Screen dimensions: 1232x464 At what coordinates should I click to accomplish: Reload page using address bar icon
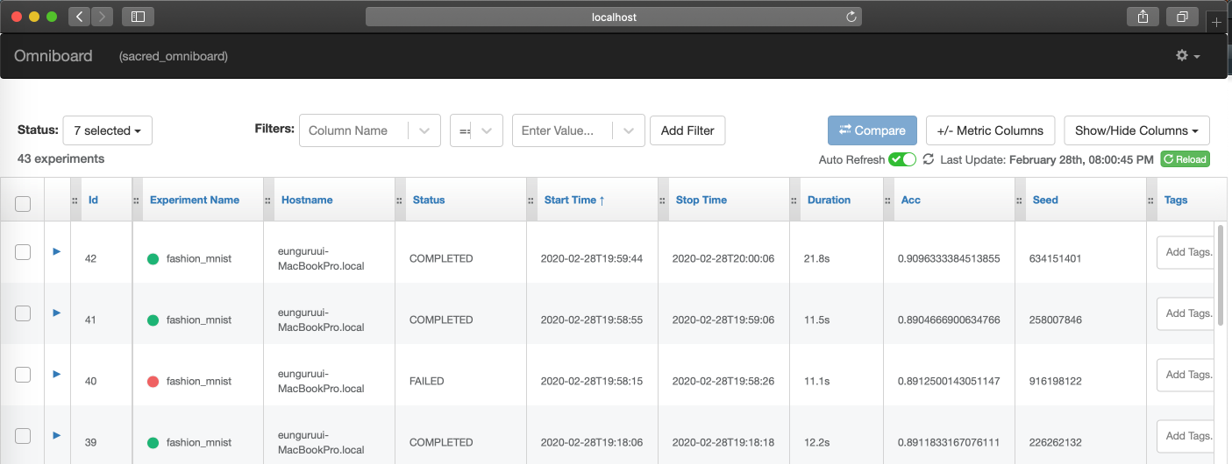click(851, 17)
